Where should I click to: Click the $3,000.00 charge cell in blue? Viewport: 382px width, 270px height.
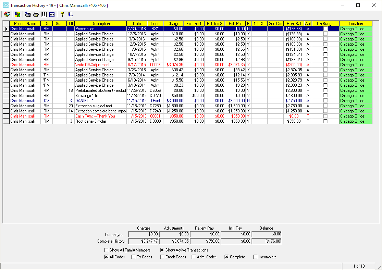coord(173,101)
